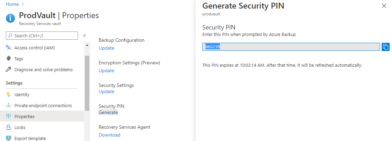
Task: Close the Generate Security PIN panel
Action: [384, 6]
